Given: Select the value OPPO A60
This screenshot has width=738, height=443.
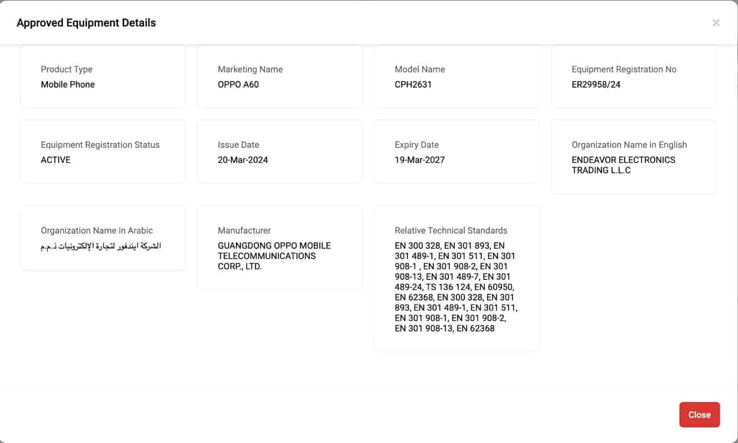Looking at the screenshot, I should [x=238, y=84].
